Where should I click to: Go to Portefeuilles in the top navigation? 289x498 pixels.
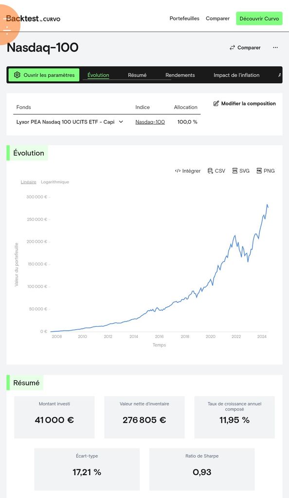(x=184, y=18)
